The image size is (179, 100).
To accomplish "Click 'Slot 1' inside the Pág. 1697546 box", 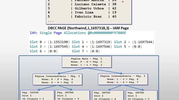I will point(62,96).
